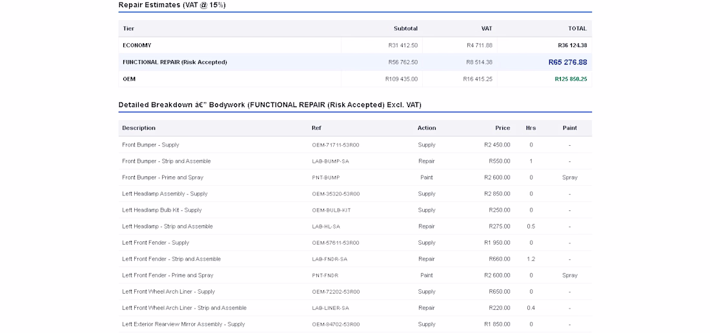This screenshot has width=710, height=333.
Task: Click the TOTAL column header
Action: pos(577,28)
